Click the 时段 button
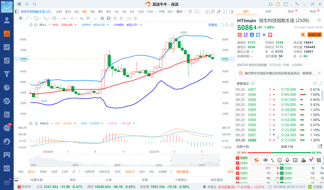 [x=230, y=172]
